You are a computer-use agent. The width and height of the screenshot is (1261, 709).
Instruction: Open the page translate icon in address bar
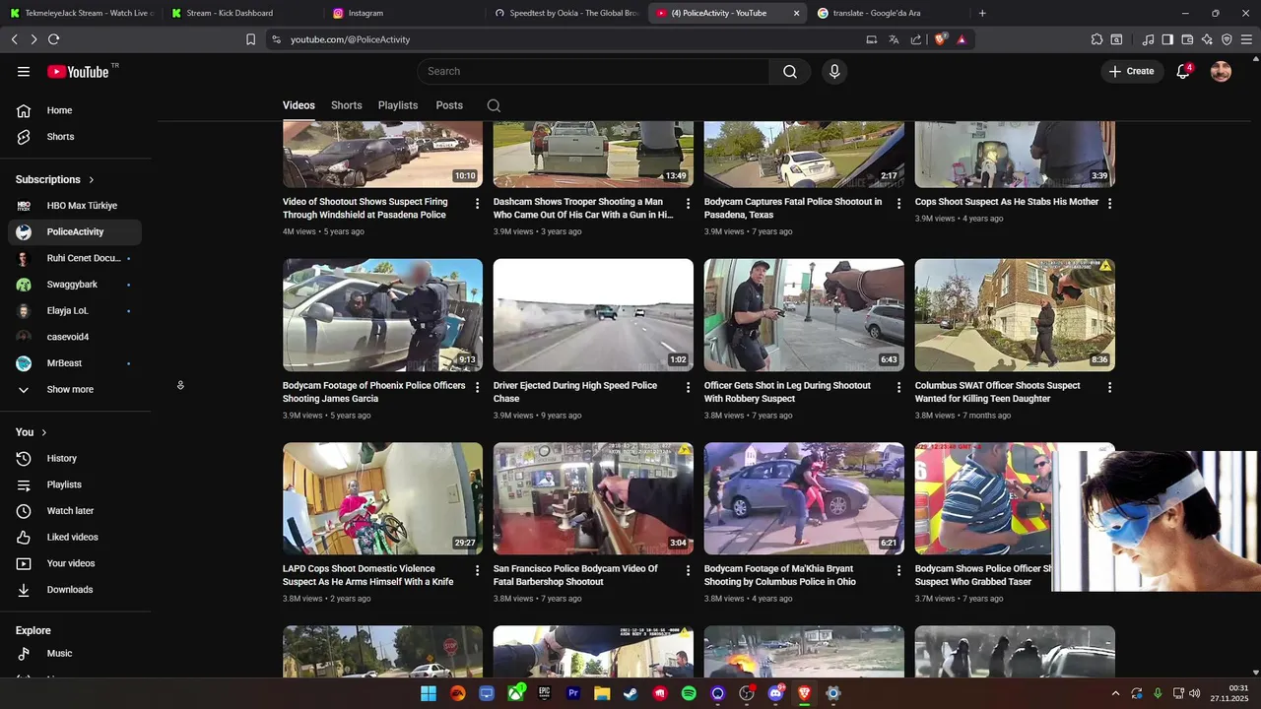pyautogui.click(x=894, y=39)
